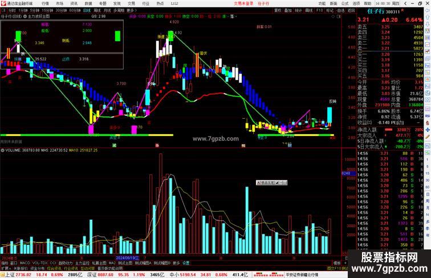The height and width of the screenshot is (278, 431).
Task: Open the 模板 template selector
Action: click(337, 263)
